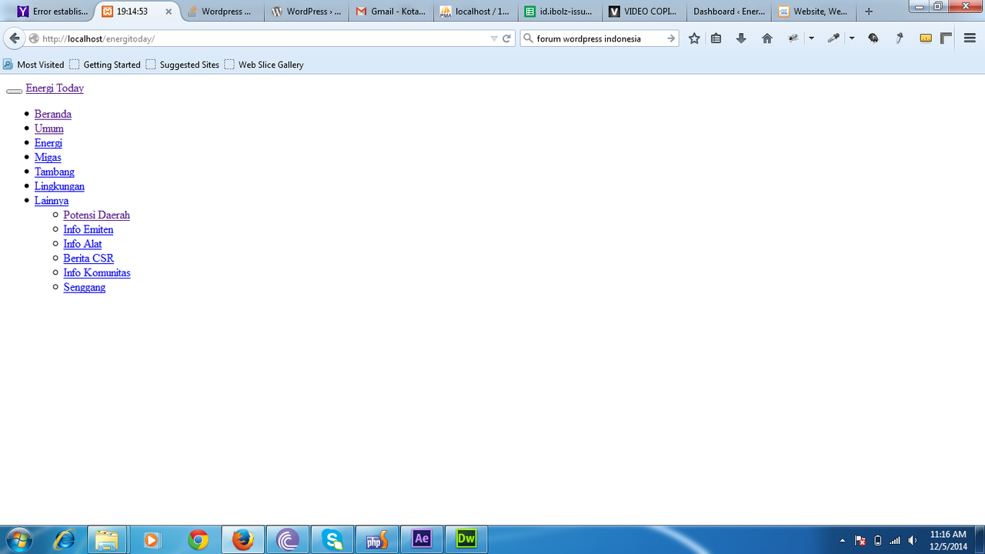Viewport: 985px width, 554px height.
Task: Click the search box with forum wordpress indonesia
Action: [599, 38]
